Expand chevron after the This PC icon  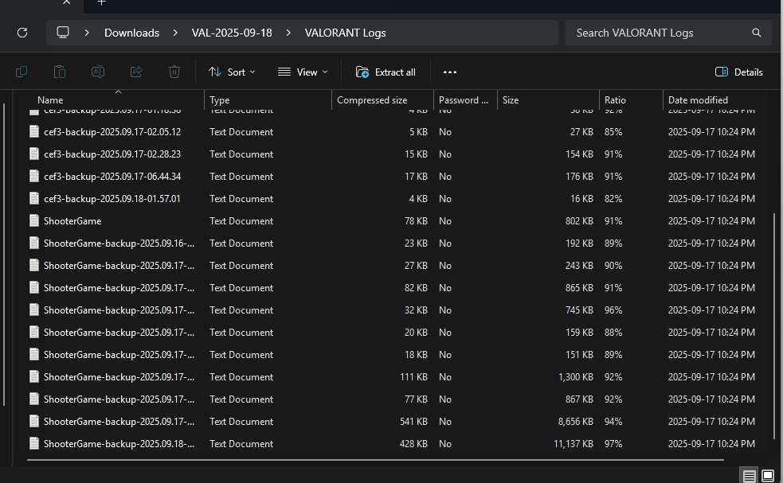click(87, 33)
